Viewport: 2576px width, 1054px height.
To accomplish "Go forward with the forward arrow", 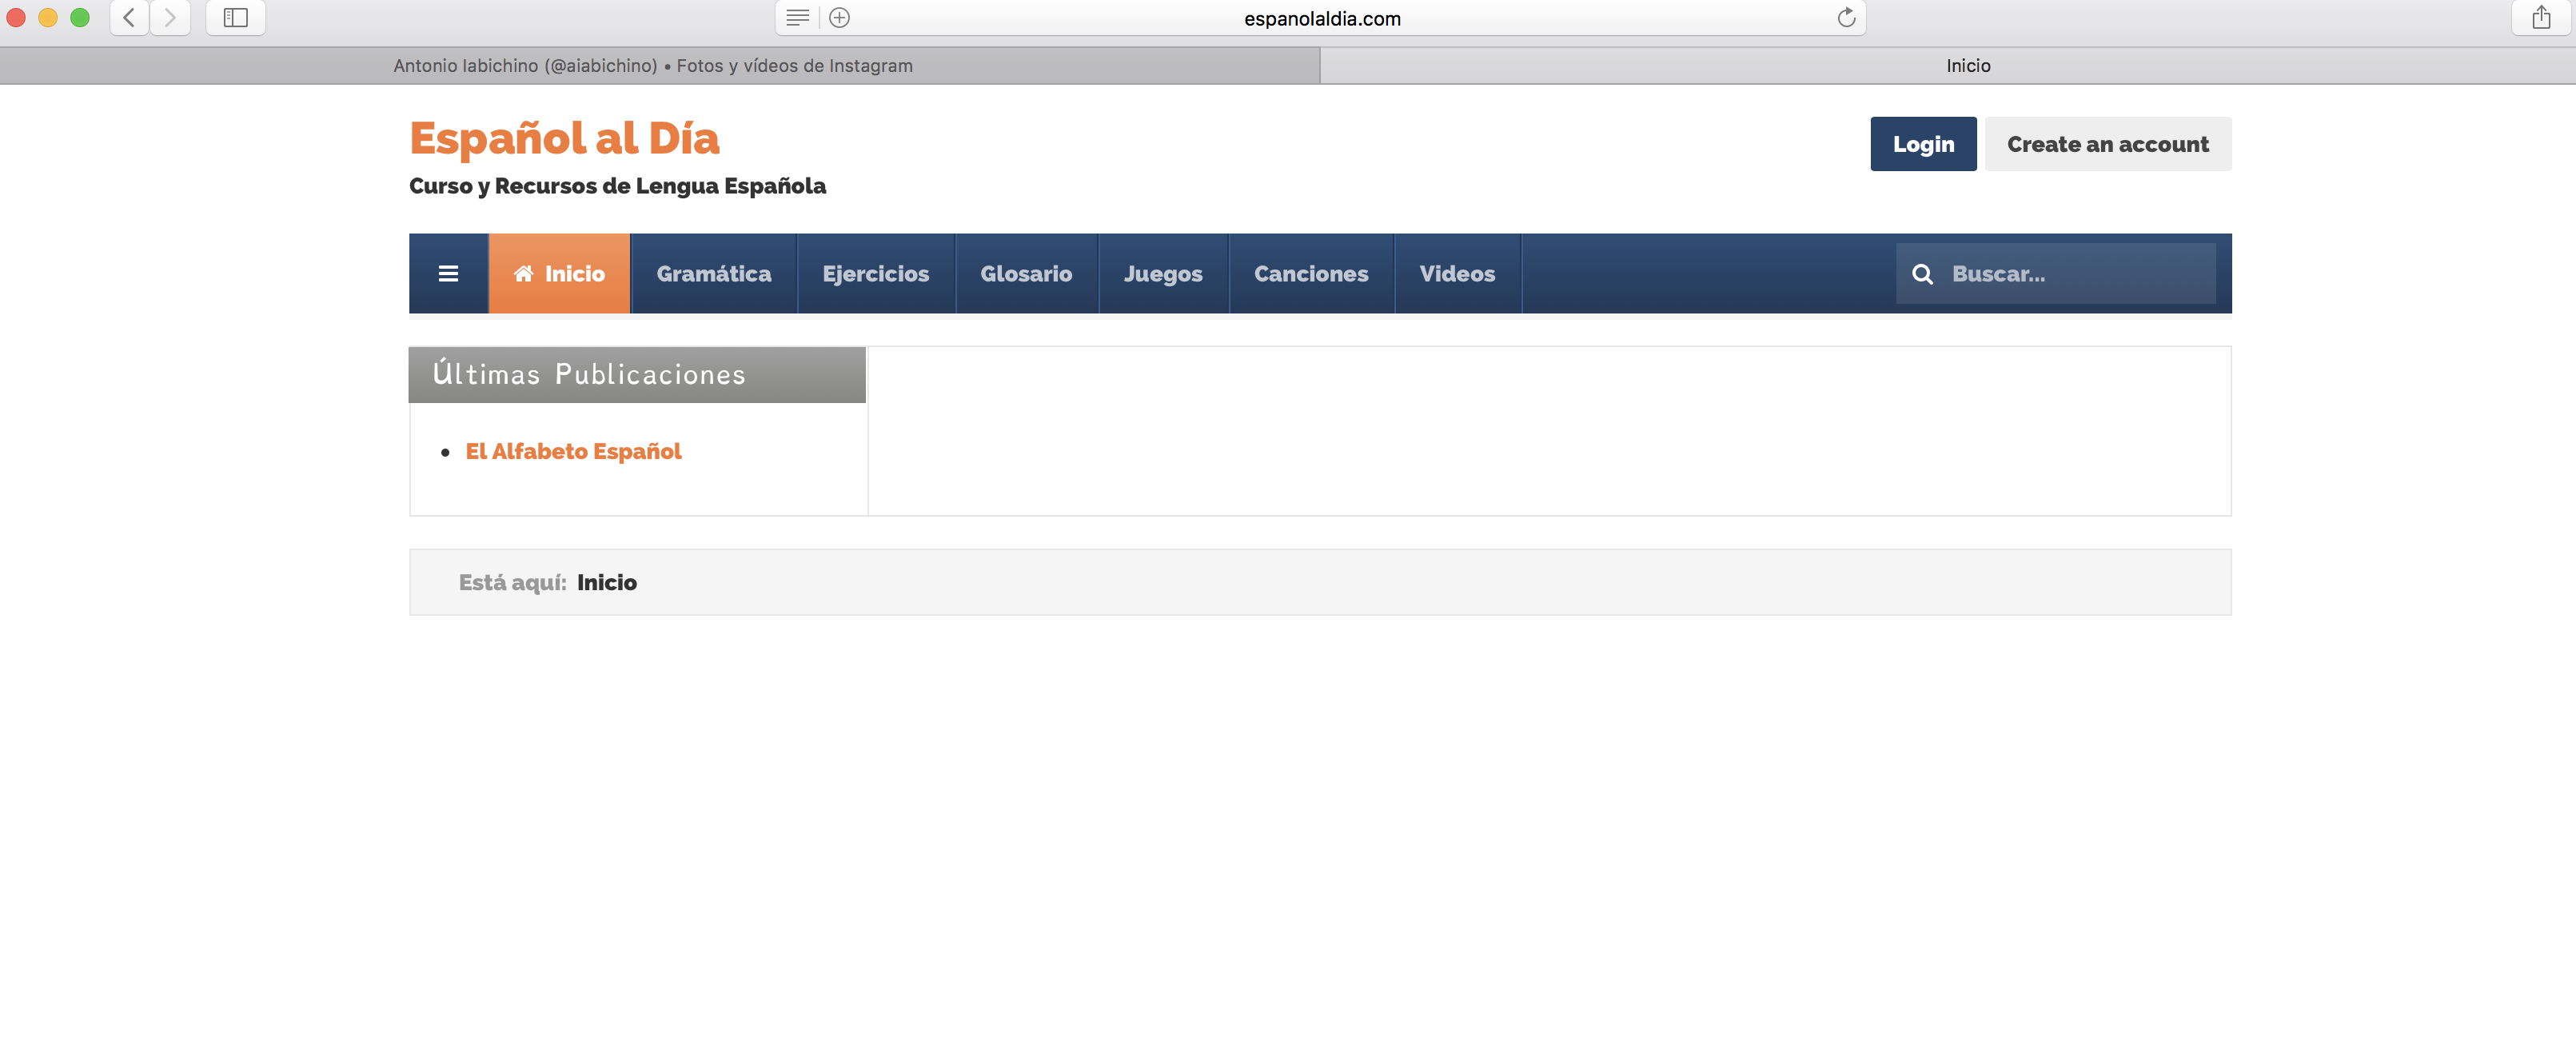I will (170, 17).
